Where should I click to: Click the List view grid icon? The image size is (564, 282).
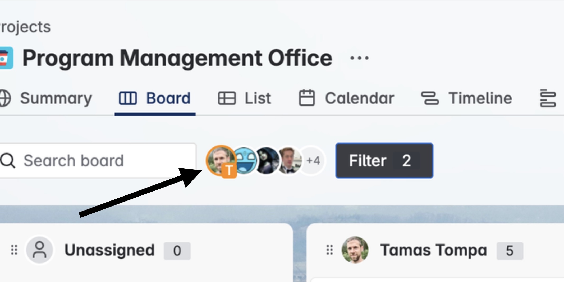tap(227, 98)
